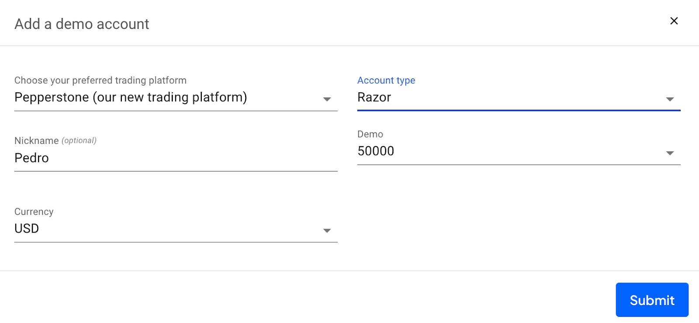
Task: Click the Currency field label
Action: pyautogui.click(x=34, y=212)
